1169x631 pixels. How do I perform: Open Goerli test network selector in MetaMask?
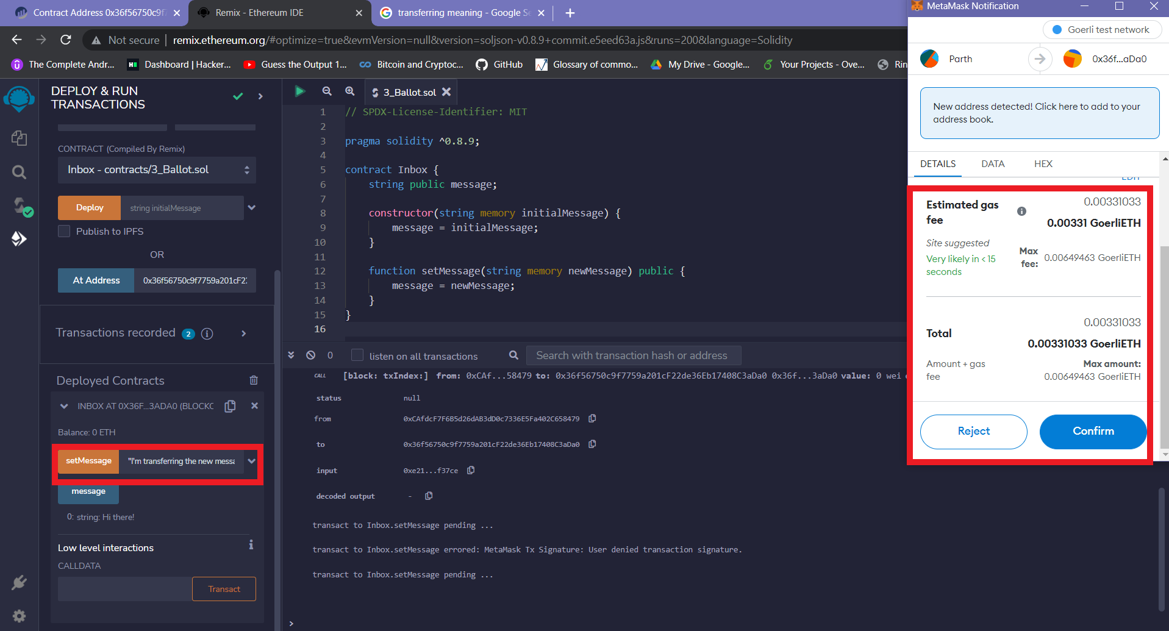[1102, 29]
